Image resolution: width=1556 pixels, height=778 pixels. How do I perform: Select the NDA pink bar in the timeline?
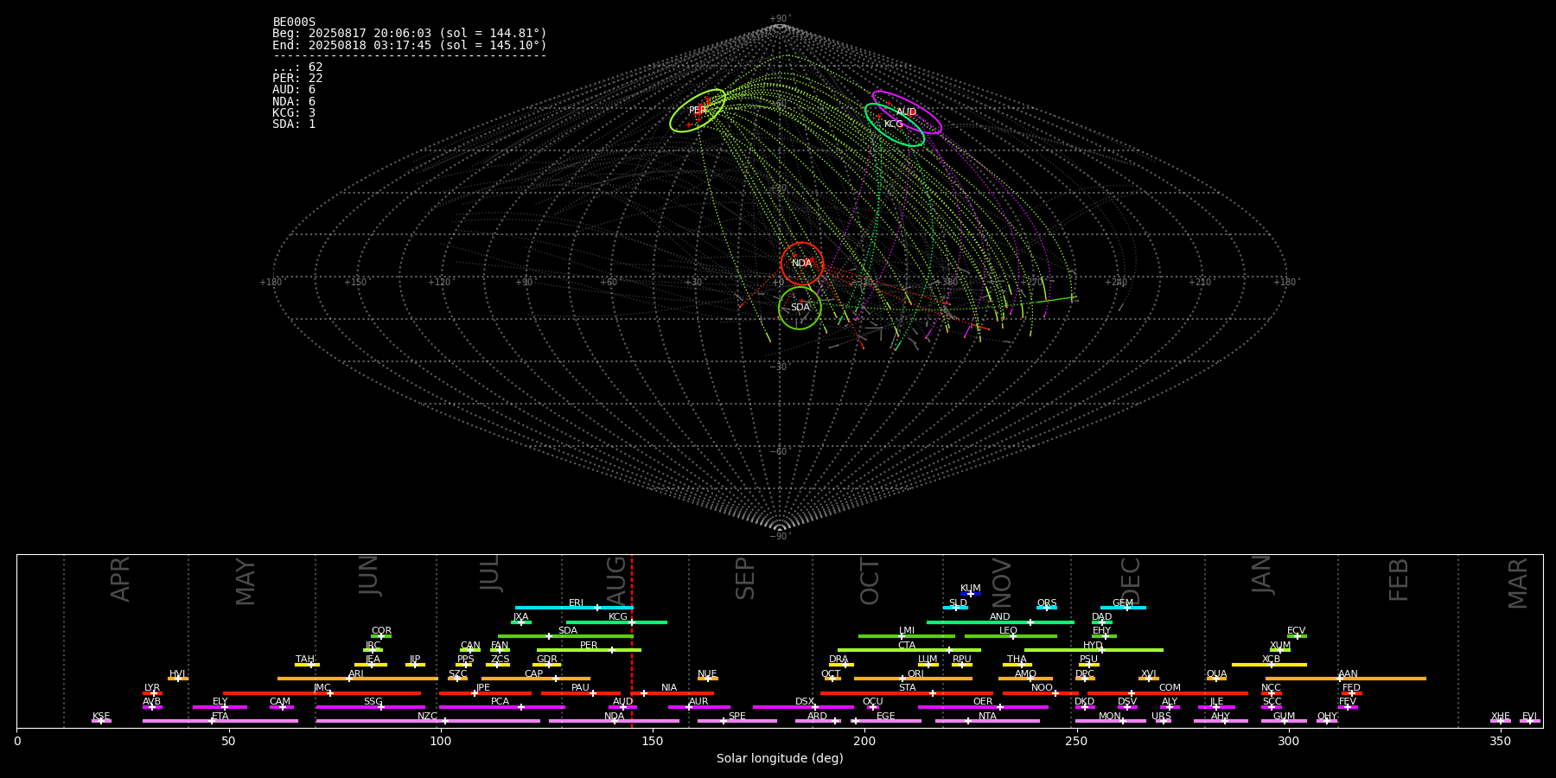pyautogui.click(x=614, y=721)
